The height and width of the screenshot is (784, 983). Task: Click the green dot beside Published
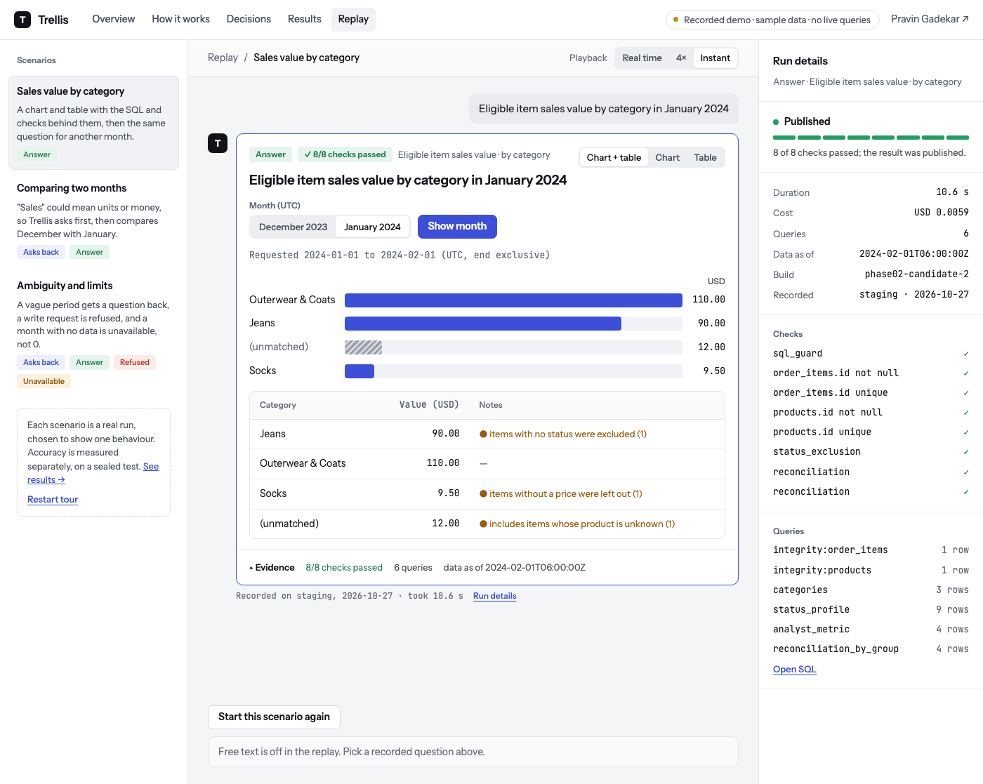click(776, 122)
